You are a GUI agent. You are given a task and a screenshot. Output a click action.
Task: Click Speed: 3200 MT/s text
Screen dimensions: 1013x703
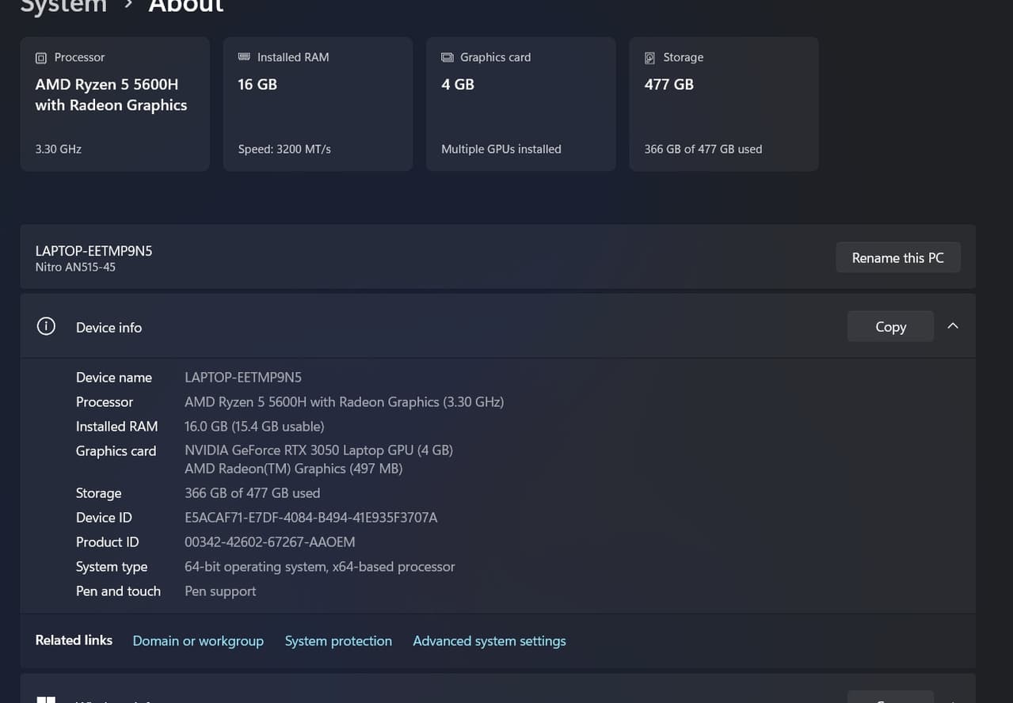click(x=284, y=149)
